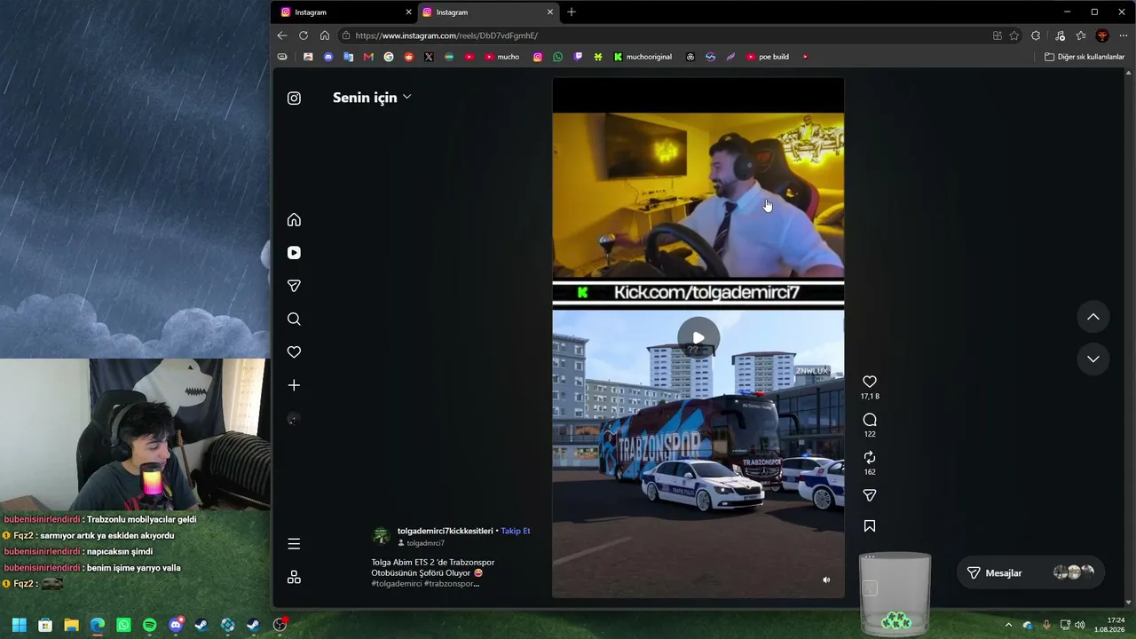Open notifications heart icon in sidebar
The image size is (1136, 639).
294,352
